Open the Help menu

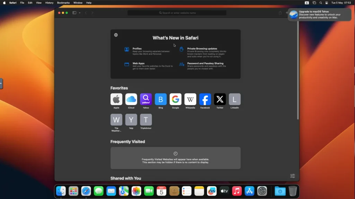tap(89, 3)
